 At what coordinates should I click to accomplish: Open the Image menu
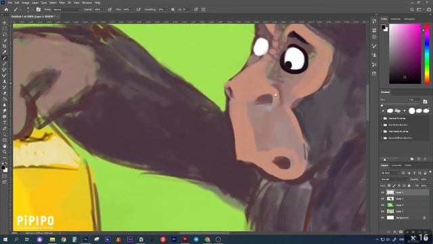tap(26, 3)
